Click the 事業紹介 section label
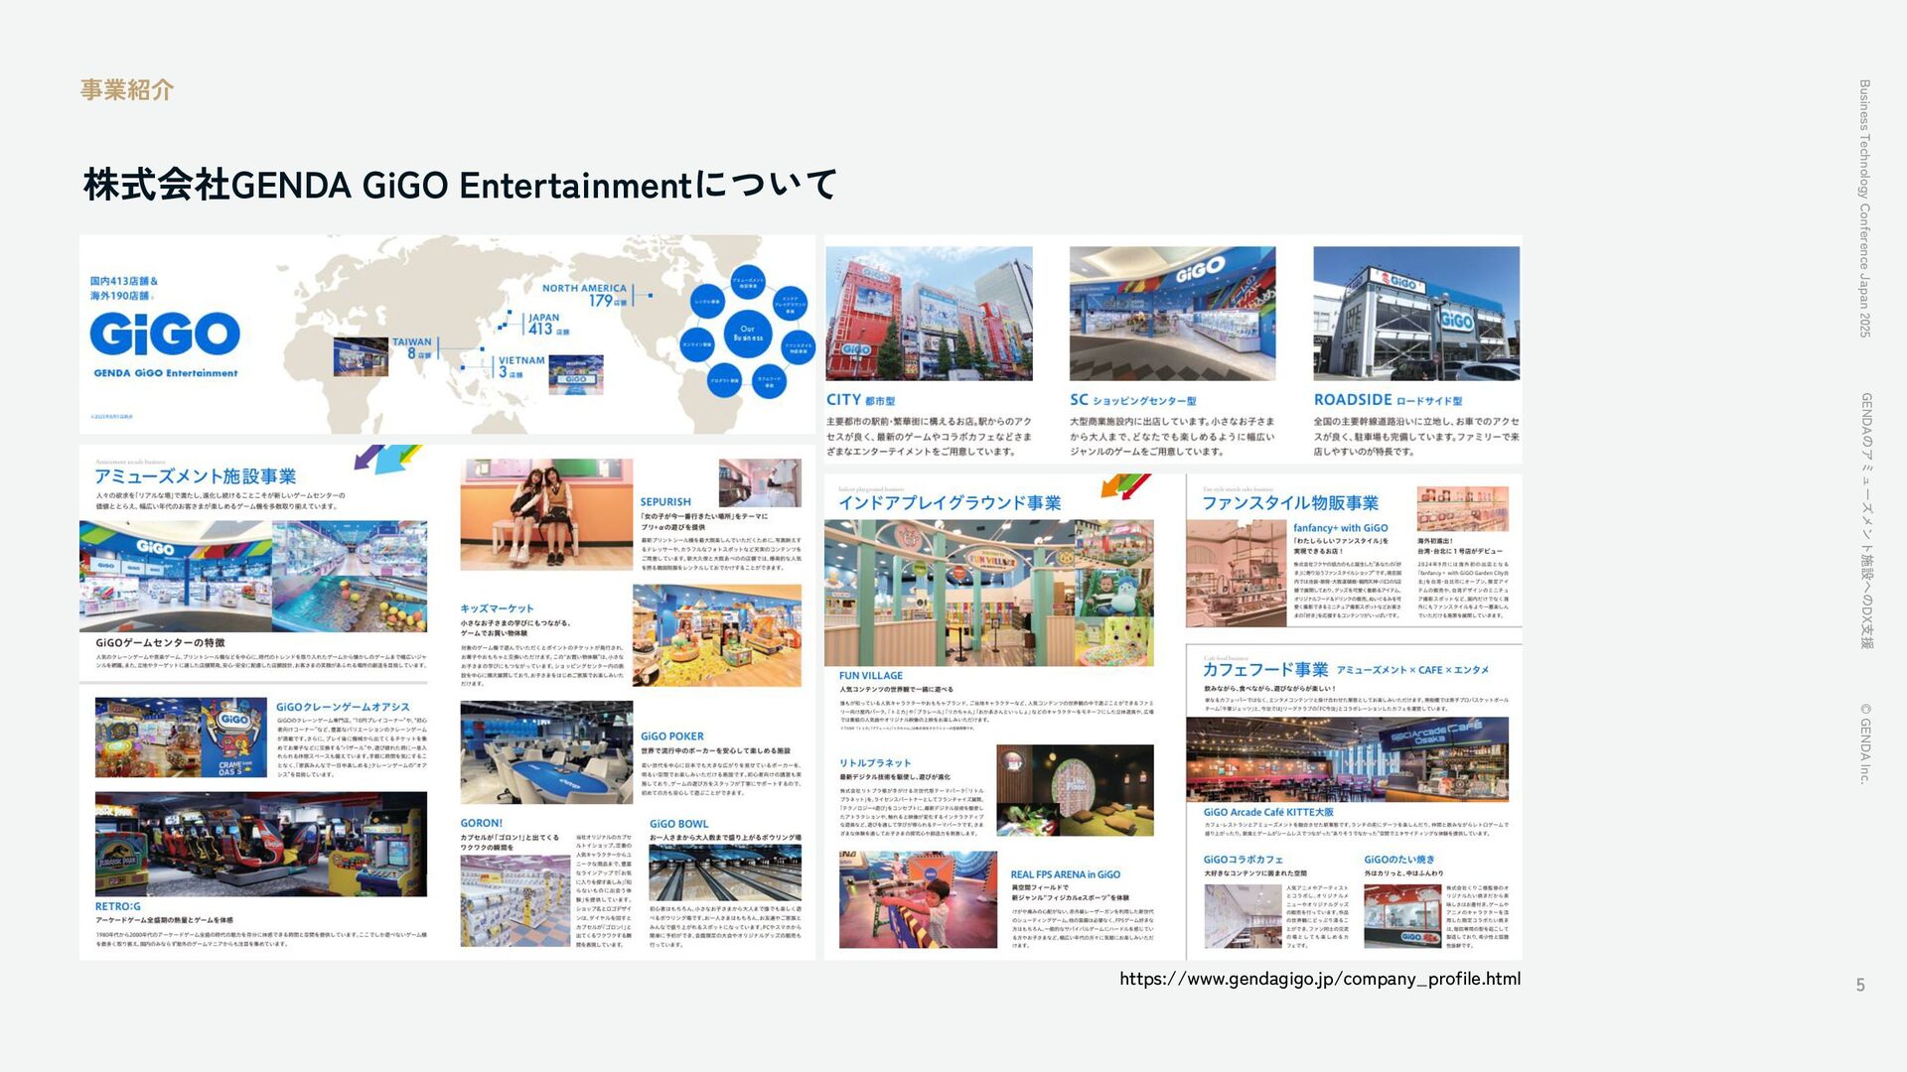 coord(127,90)
